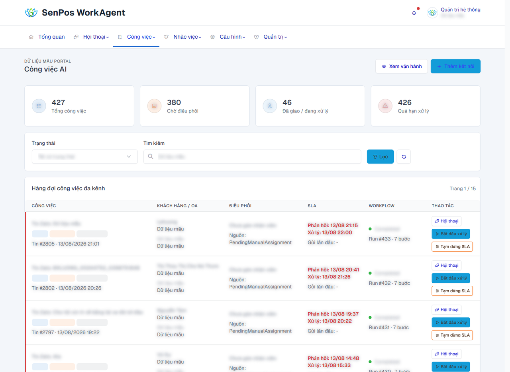Click the SLA column header

pyautogui.click(x=312, y=206)
